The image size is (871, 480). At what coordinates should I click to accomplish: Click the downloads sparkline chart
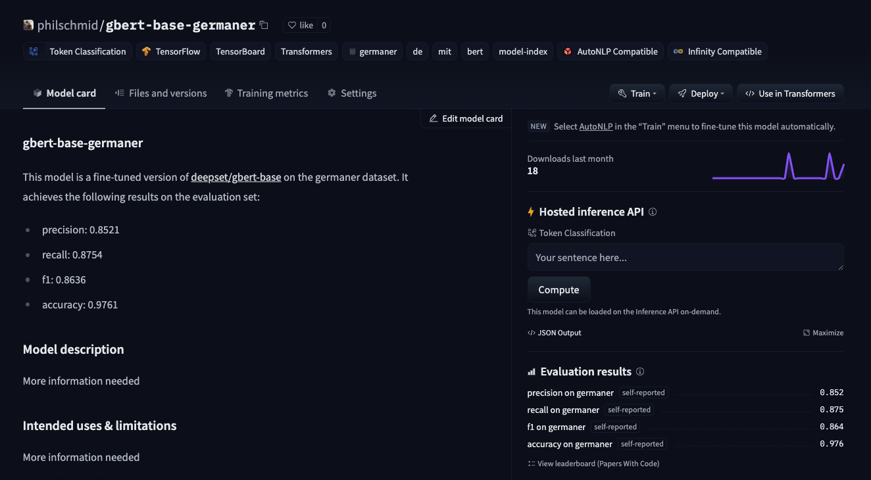778,166
